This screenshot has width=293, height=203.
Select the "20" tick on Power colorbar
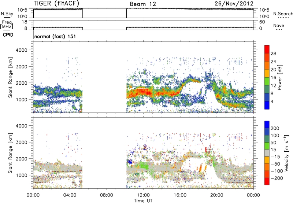click(273, 70)
